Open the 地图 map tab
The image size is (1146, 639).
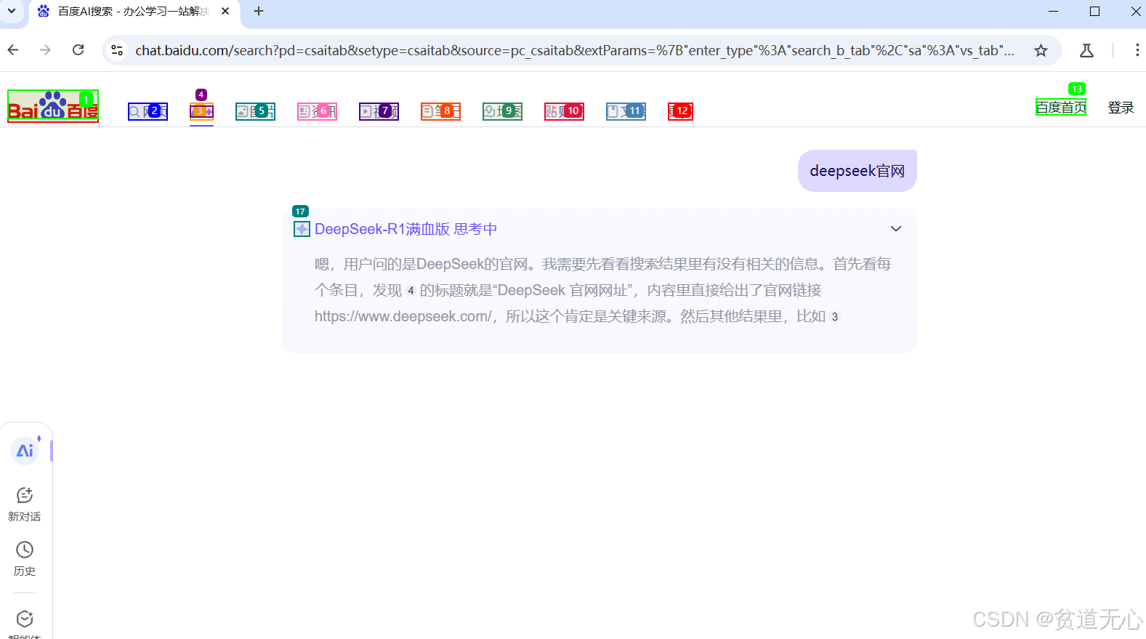tap(502, 111)
